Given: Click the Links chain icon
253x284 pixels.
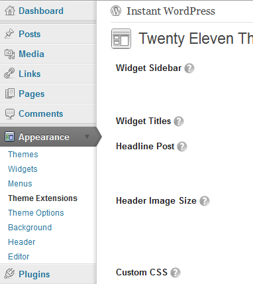Looking at the screenshot, I should [x=9, y=74].
